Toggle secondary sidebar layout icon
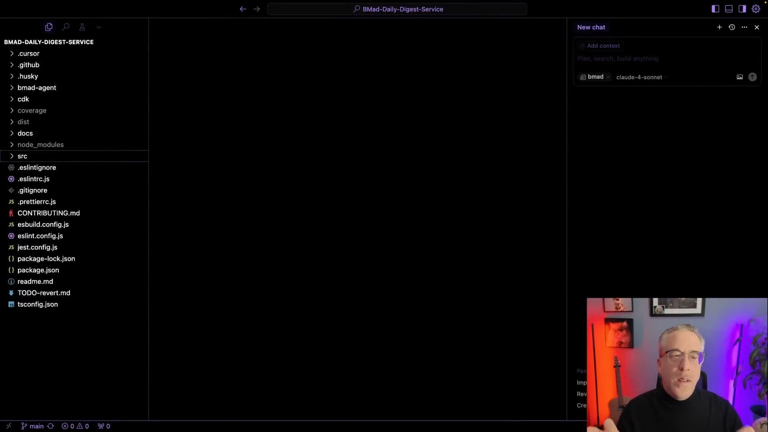The height and width of the screenshot is (432, 768). tap(742, 9)
